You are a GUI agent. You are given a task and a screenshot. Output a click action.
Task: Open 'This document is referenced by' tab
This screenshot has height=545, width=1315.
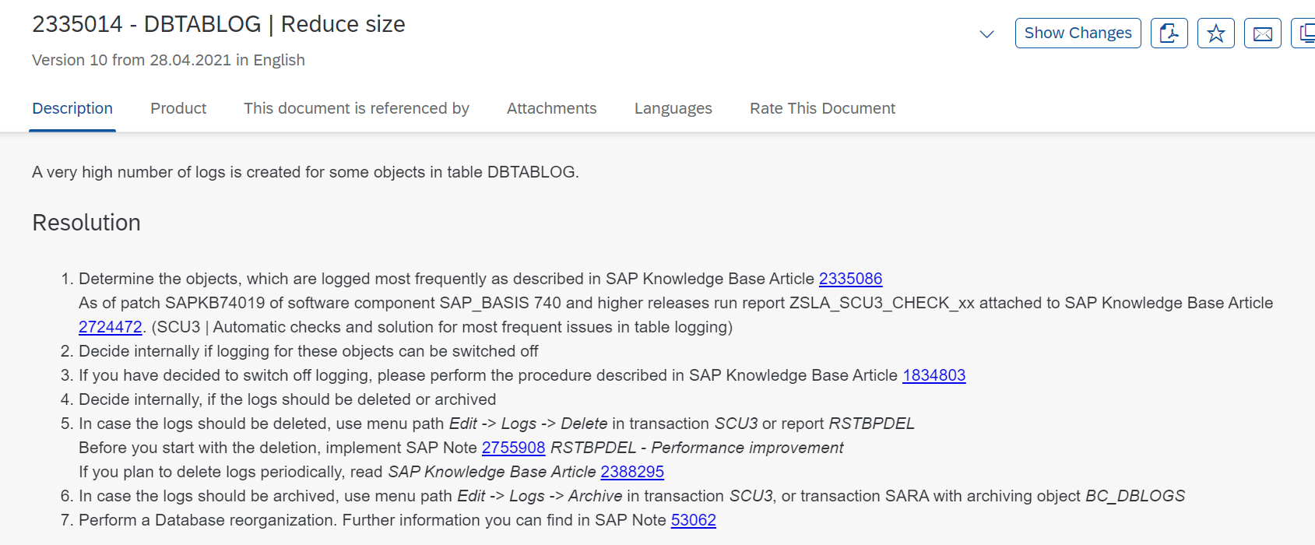click(x=356, y=108)
